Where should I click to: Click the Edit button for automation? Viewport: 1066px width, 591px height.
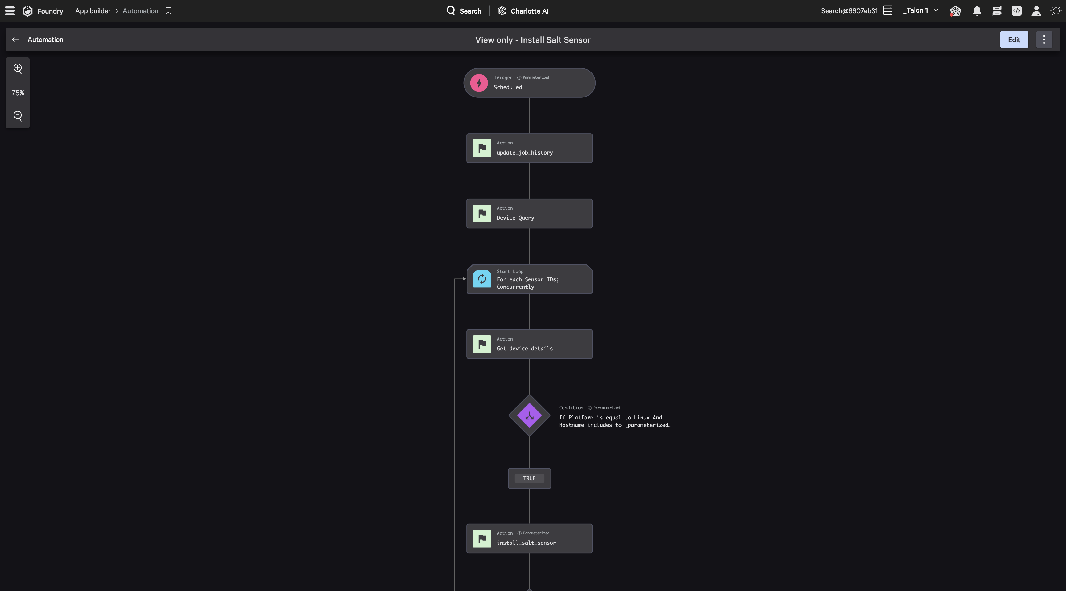pos(1014,39)
